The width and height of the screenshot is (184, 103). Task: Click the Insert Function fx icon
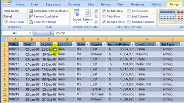[51, 33]
